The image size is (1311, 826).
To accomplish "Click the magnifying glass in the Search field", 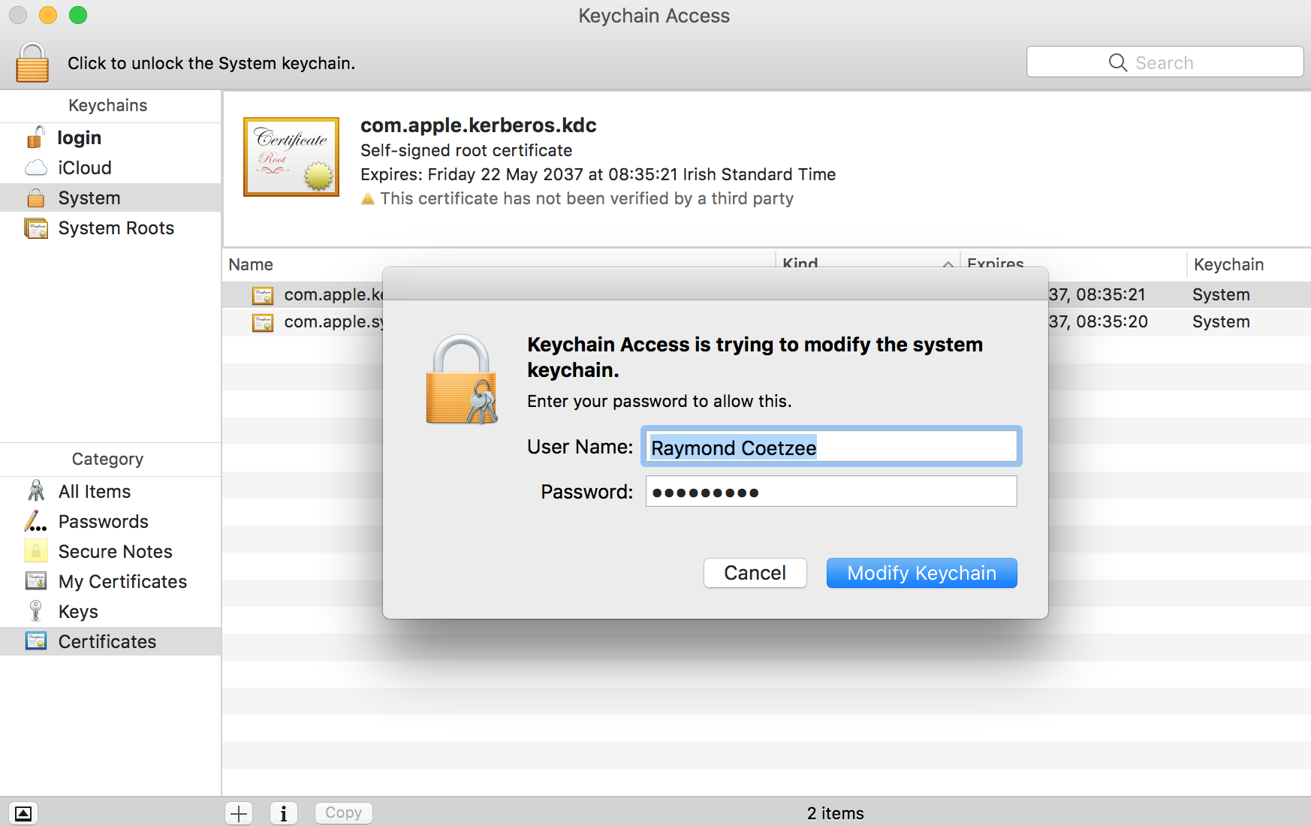I will click(x=1117, y=62).
